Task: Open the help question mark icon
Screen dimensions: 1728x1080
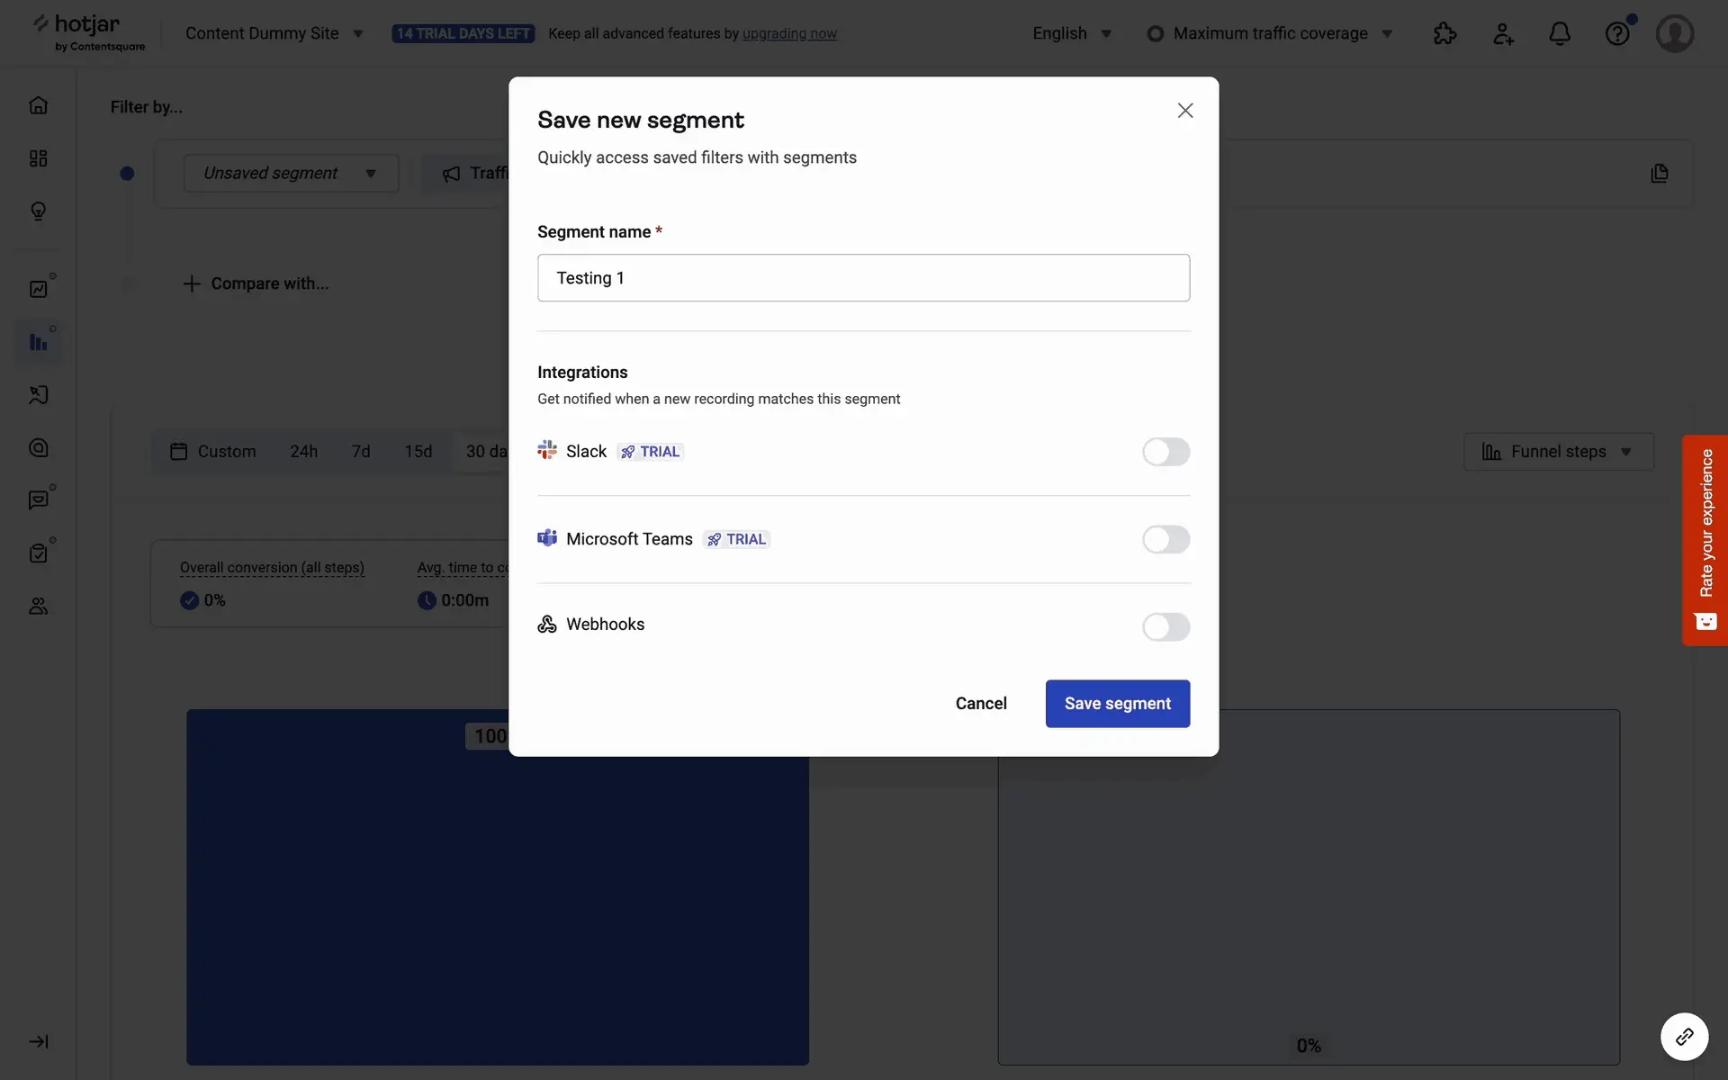Action: point(1617,33)
